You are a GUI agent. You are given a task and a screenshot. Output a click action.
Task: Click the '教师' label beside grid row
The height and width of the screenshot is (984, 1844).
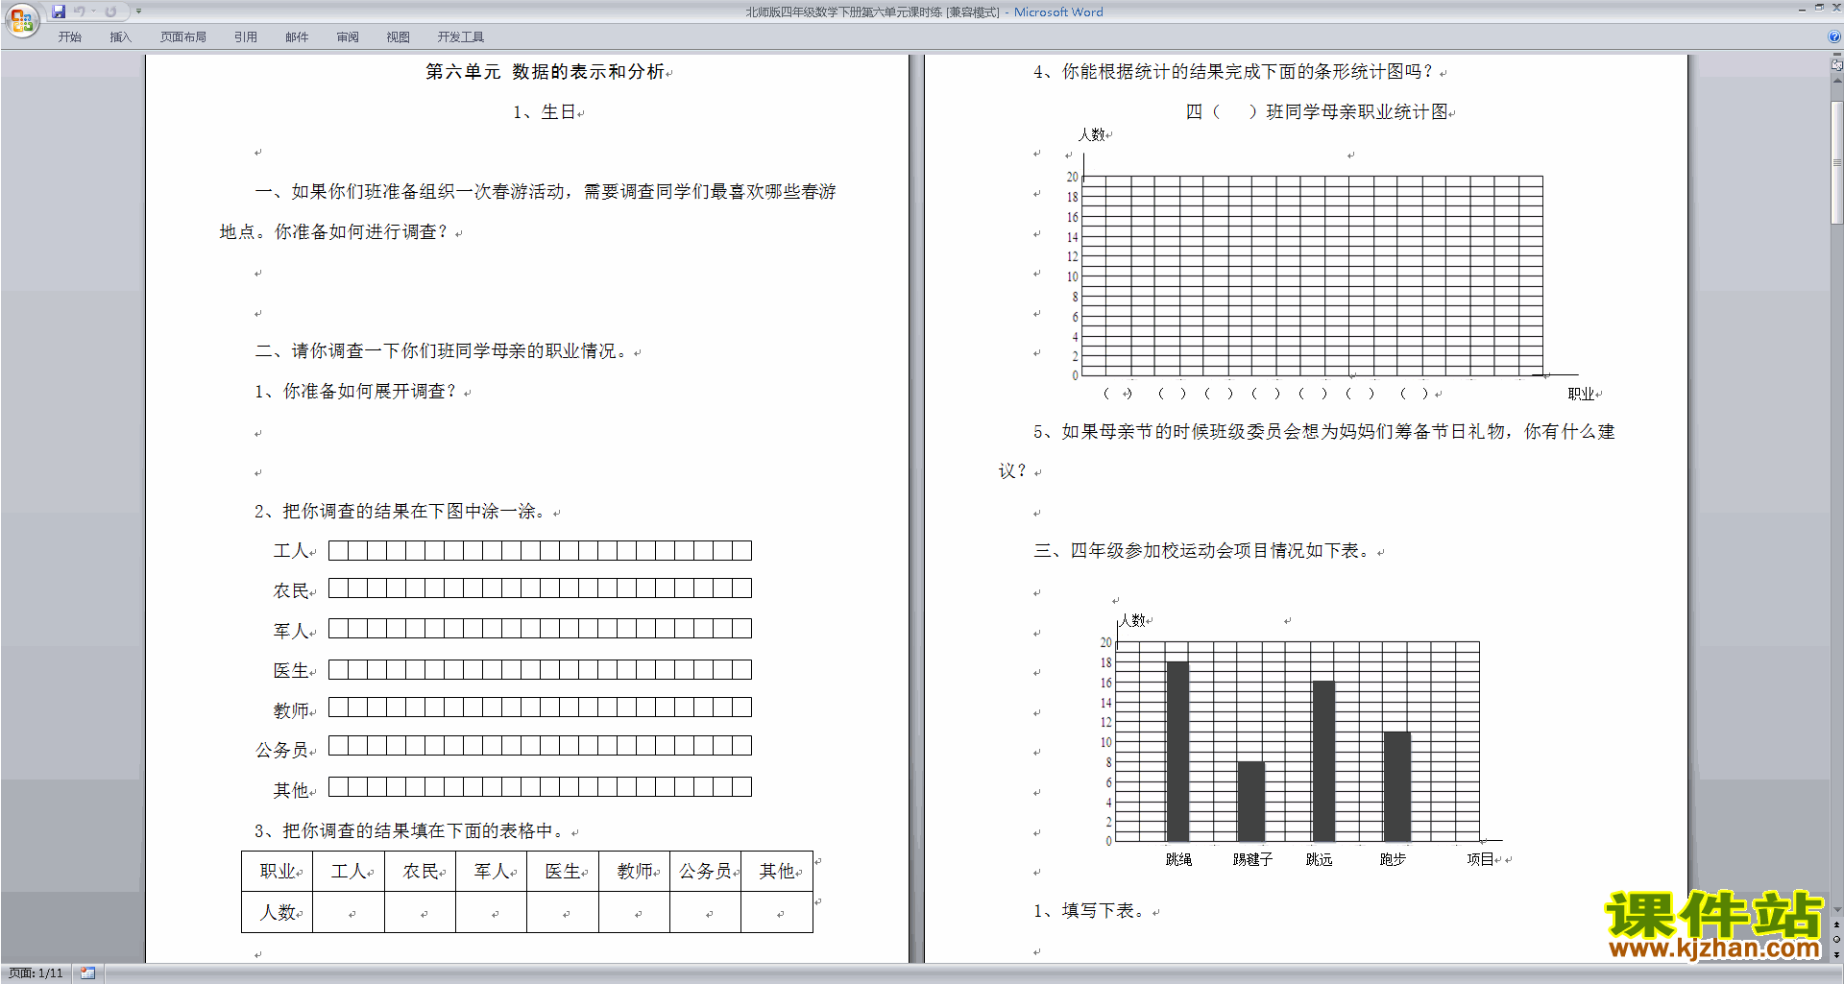[x=291, y=711]
